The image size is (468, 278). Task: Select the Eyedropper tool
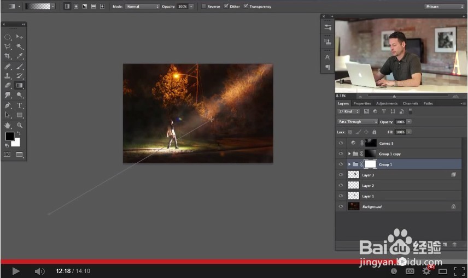click(19, 56)
